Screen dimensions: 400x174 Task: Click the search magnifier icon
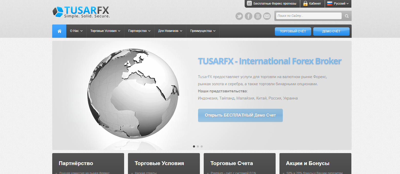[347, 16]
